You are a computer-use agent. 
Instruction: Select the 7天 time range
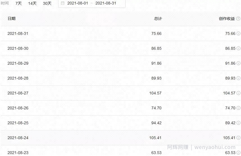(19, 3)
